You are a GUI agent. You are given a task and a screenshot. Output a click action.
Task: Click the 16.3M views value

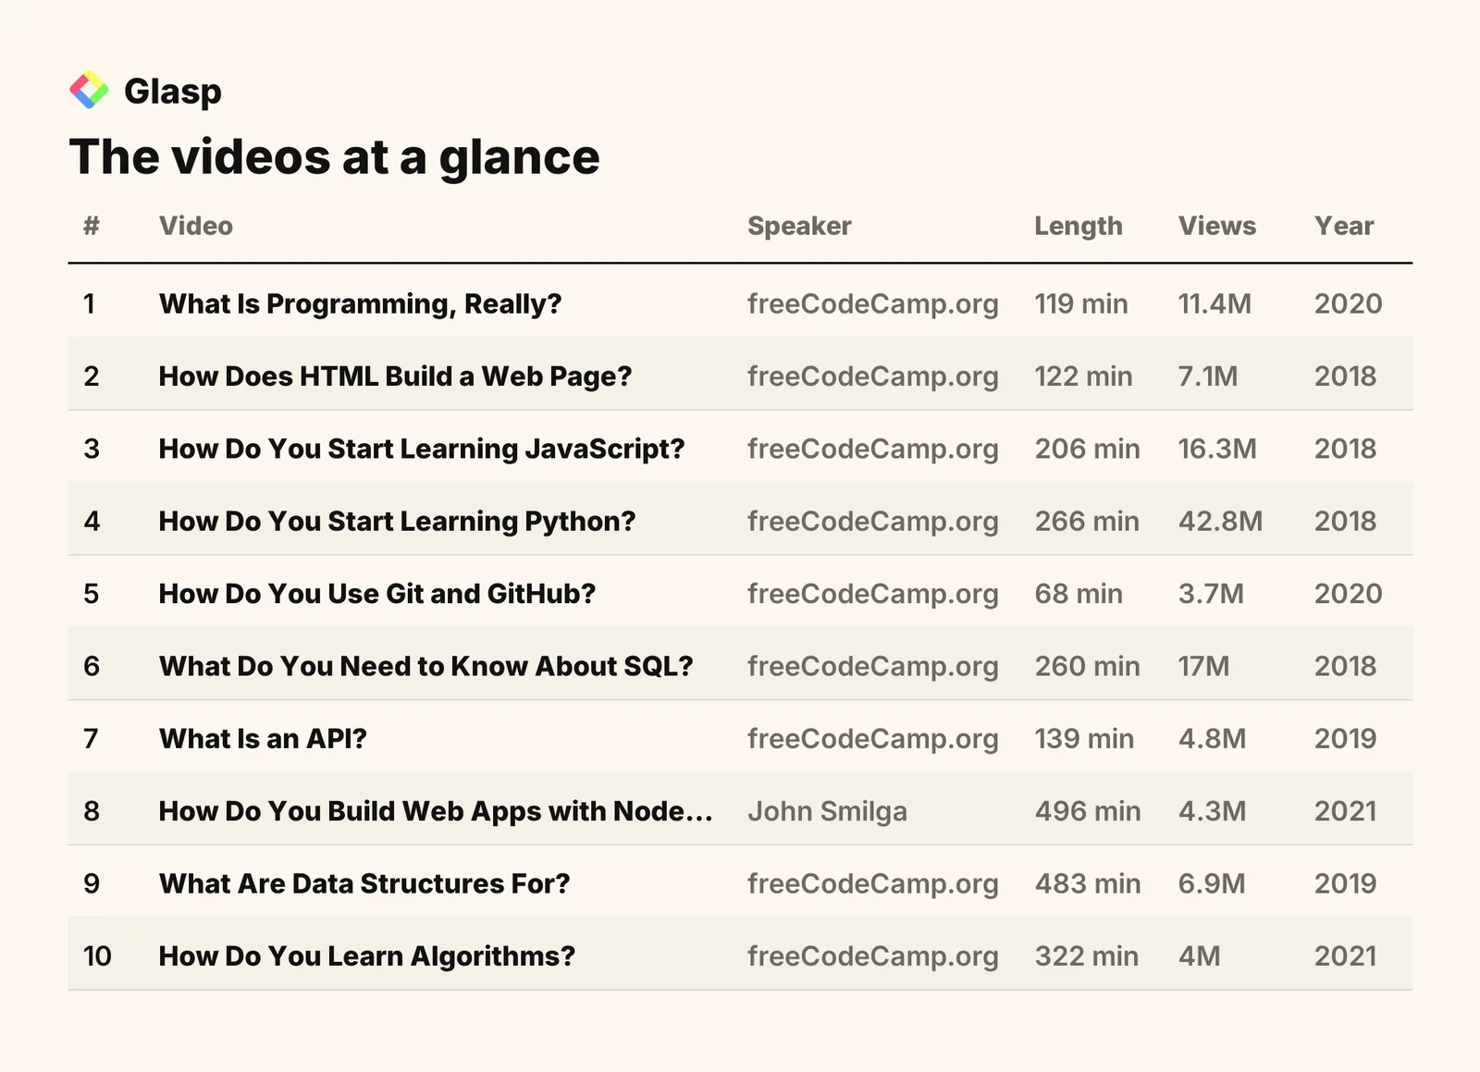tap(1217, 450)
